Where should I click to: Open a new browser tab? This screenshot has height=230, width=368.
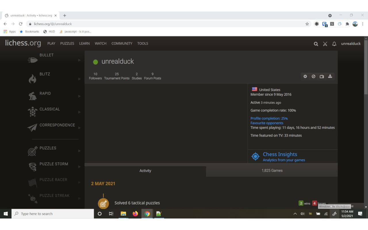coord(64,16)
